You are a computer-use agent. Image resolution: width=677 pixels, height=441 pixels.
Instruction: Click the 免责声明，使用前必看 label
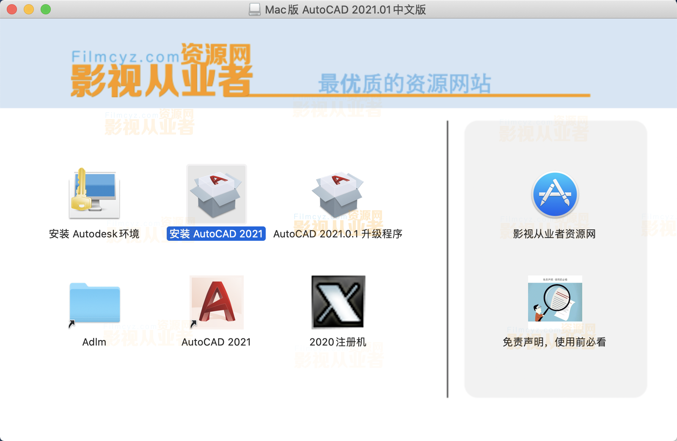554,342
